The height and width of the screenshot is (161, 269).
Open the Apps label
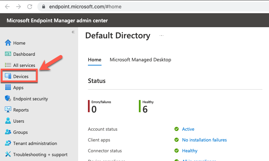[x=18, y=88]
